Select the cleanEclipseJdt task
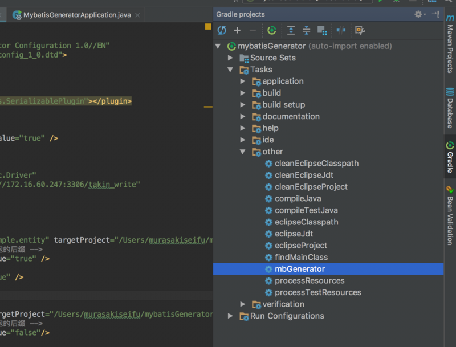 click(304, 175)
